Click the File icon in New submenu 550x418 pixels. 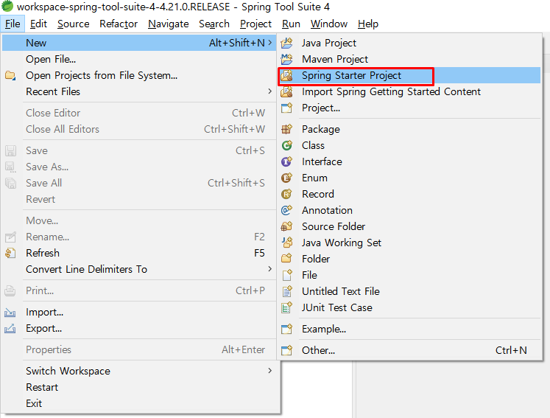point(286,275)
